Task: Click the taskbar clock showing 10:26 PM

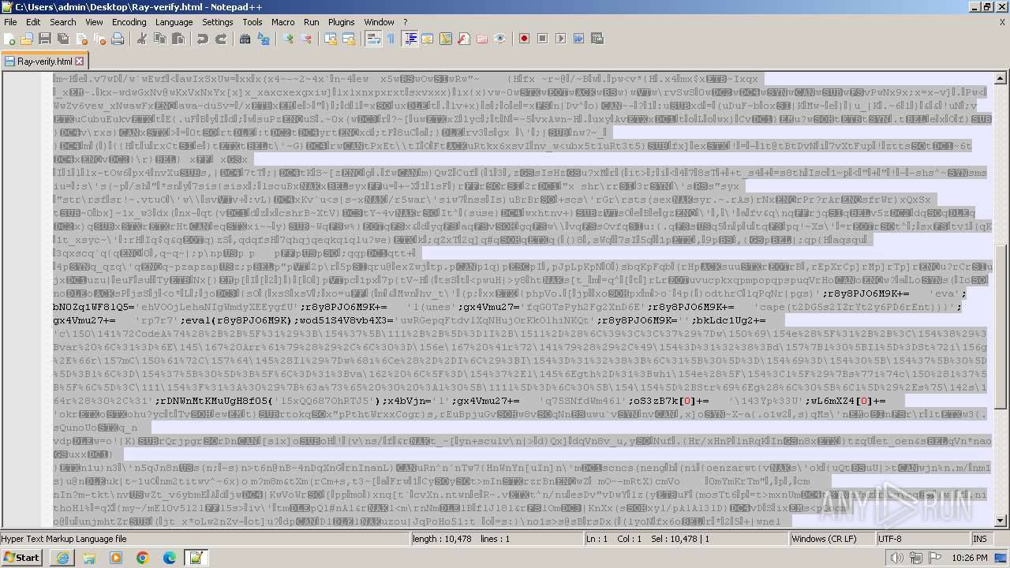Action: click(970, 558)
